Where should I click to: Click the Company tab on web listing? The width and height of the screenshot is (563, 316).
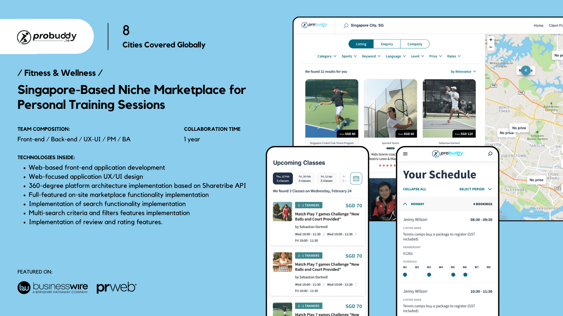coord(415,44)
